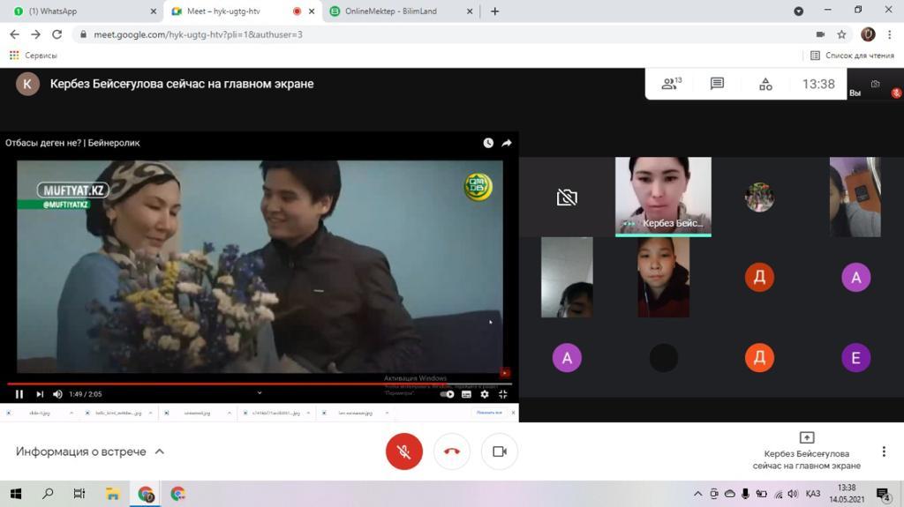The height and width of the screenshot is (507, 904).
Task: Open the meeting chat panel
Action: point(717,84)
